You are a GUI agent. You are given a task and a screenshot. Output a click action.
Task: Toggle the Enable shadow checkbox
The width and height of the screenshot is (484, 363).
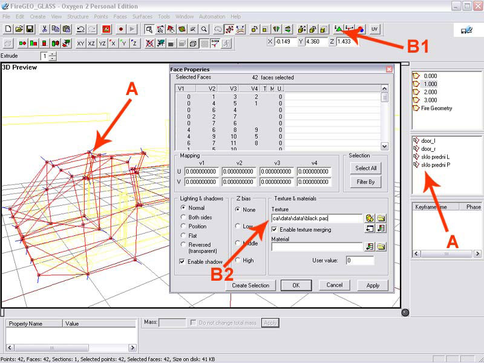tap(183, 261)
